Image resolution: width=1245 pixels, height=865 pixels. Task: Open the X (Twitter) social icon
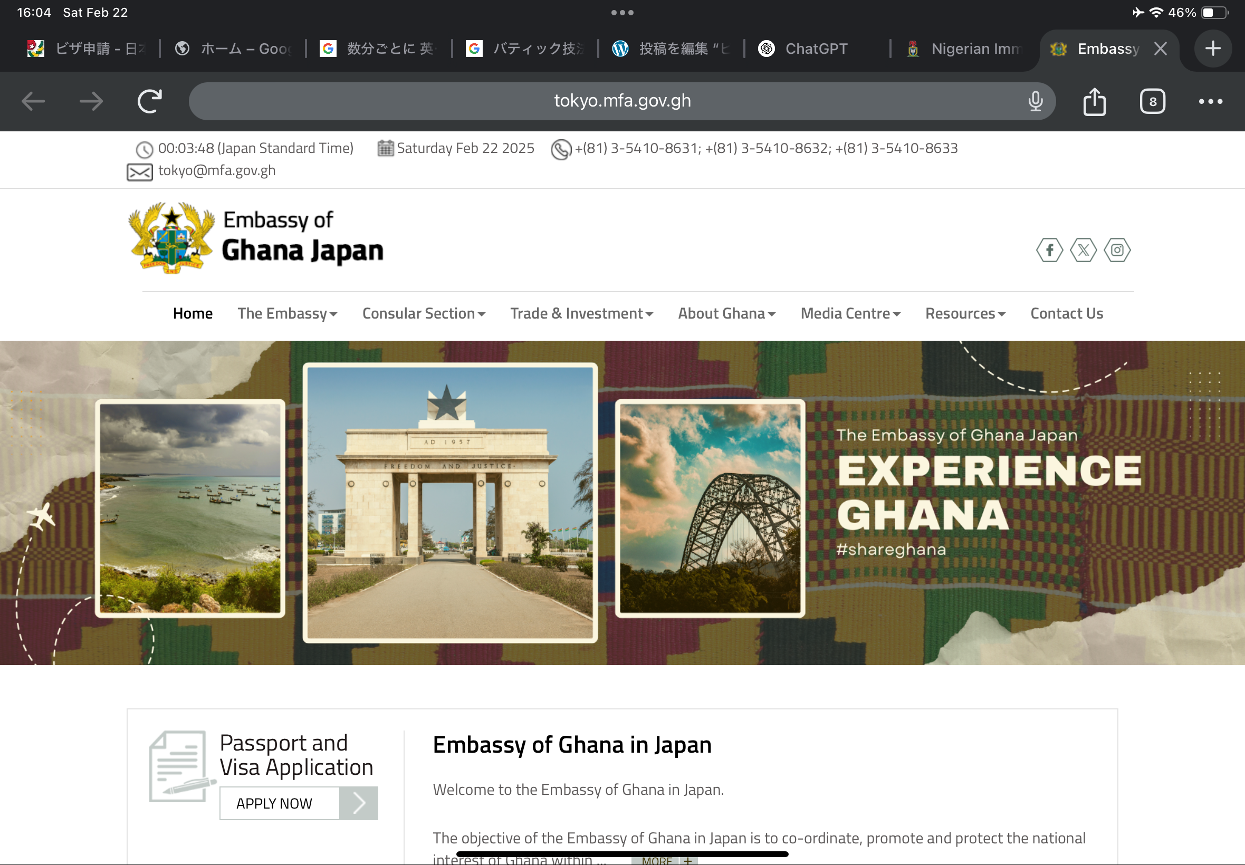click(1083, 250)
